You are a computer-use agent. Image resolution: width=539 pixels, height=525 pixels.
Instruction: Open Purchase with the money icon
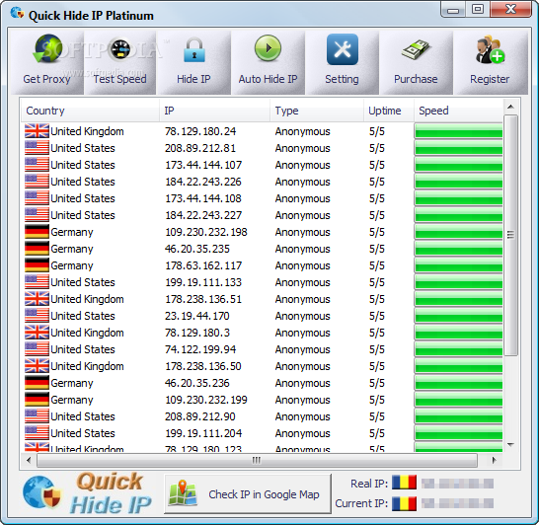tap(416, 49)
